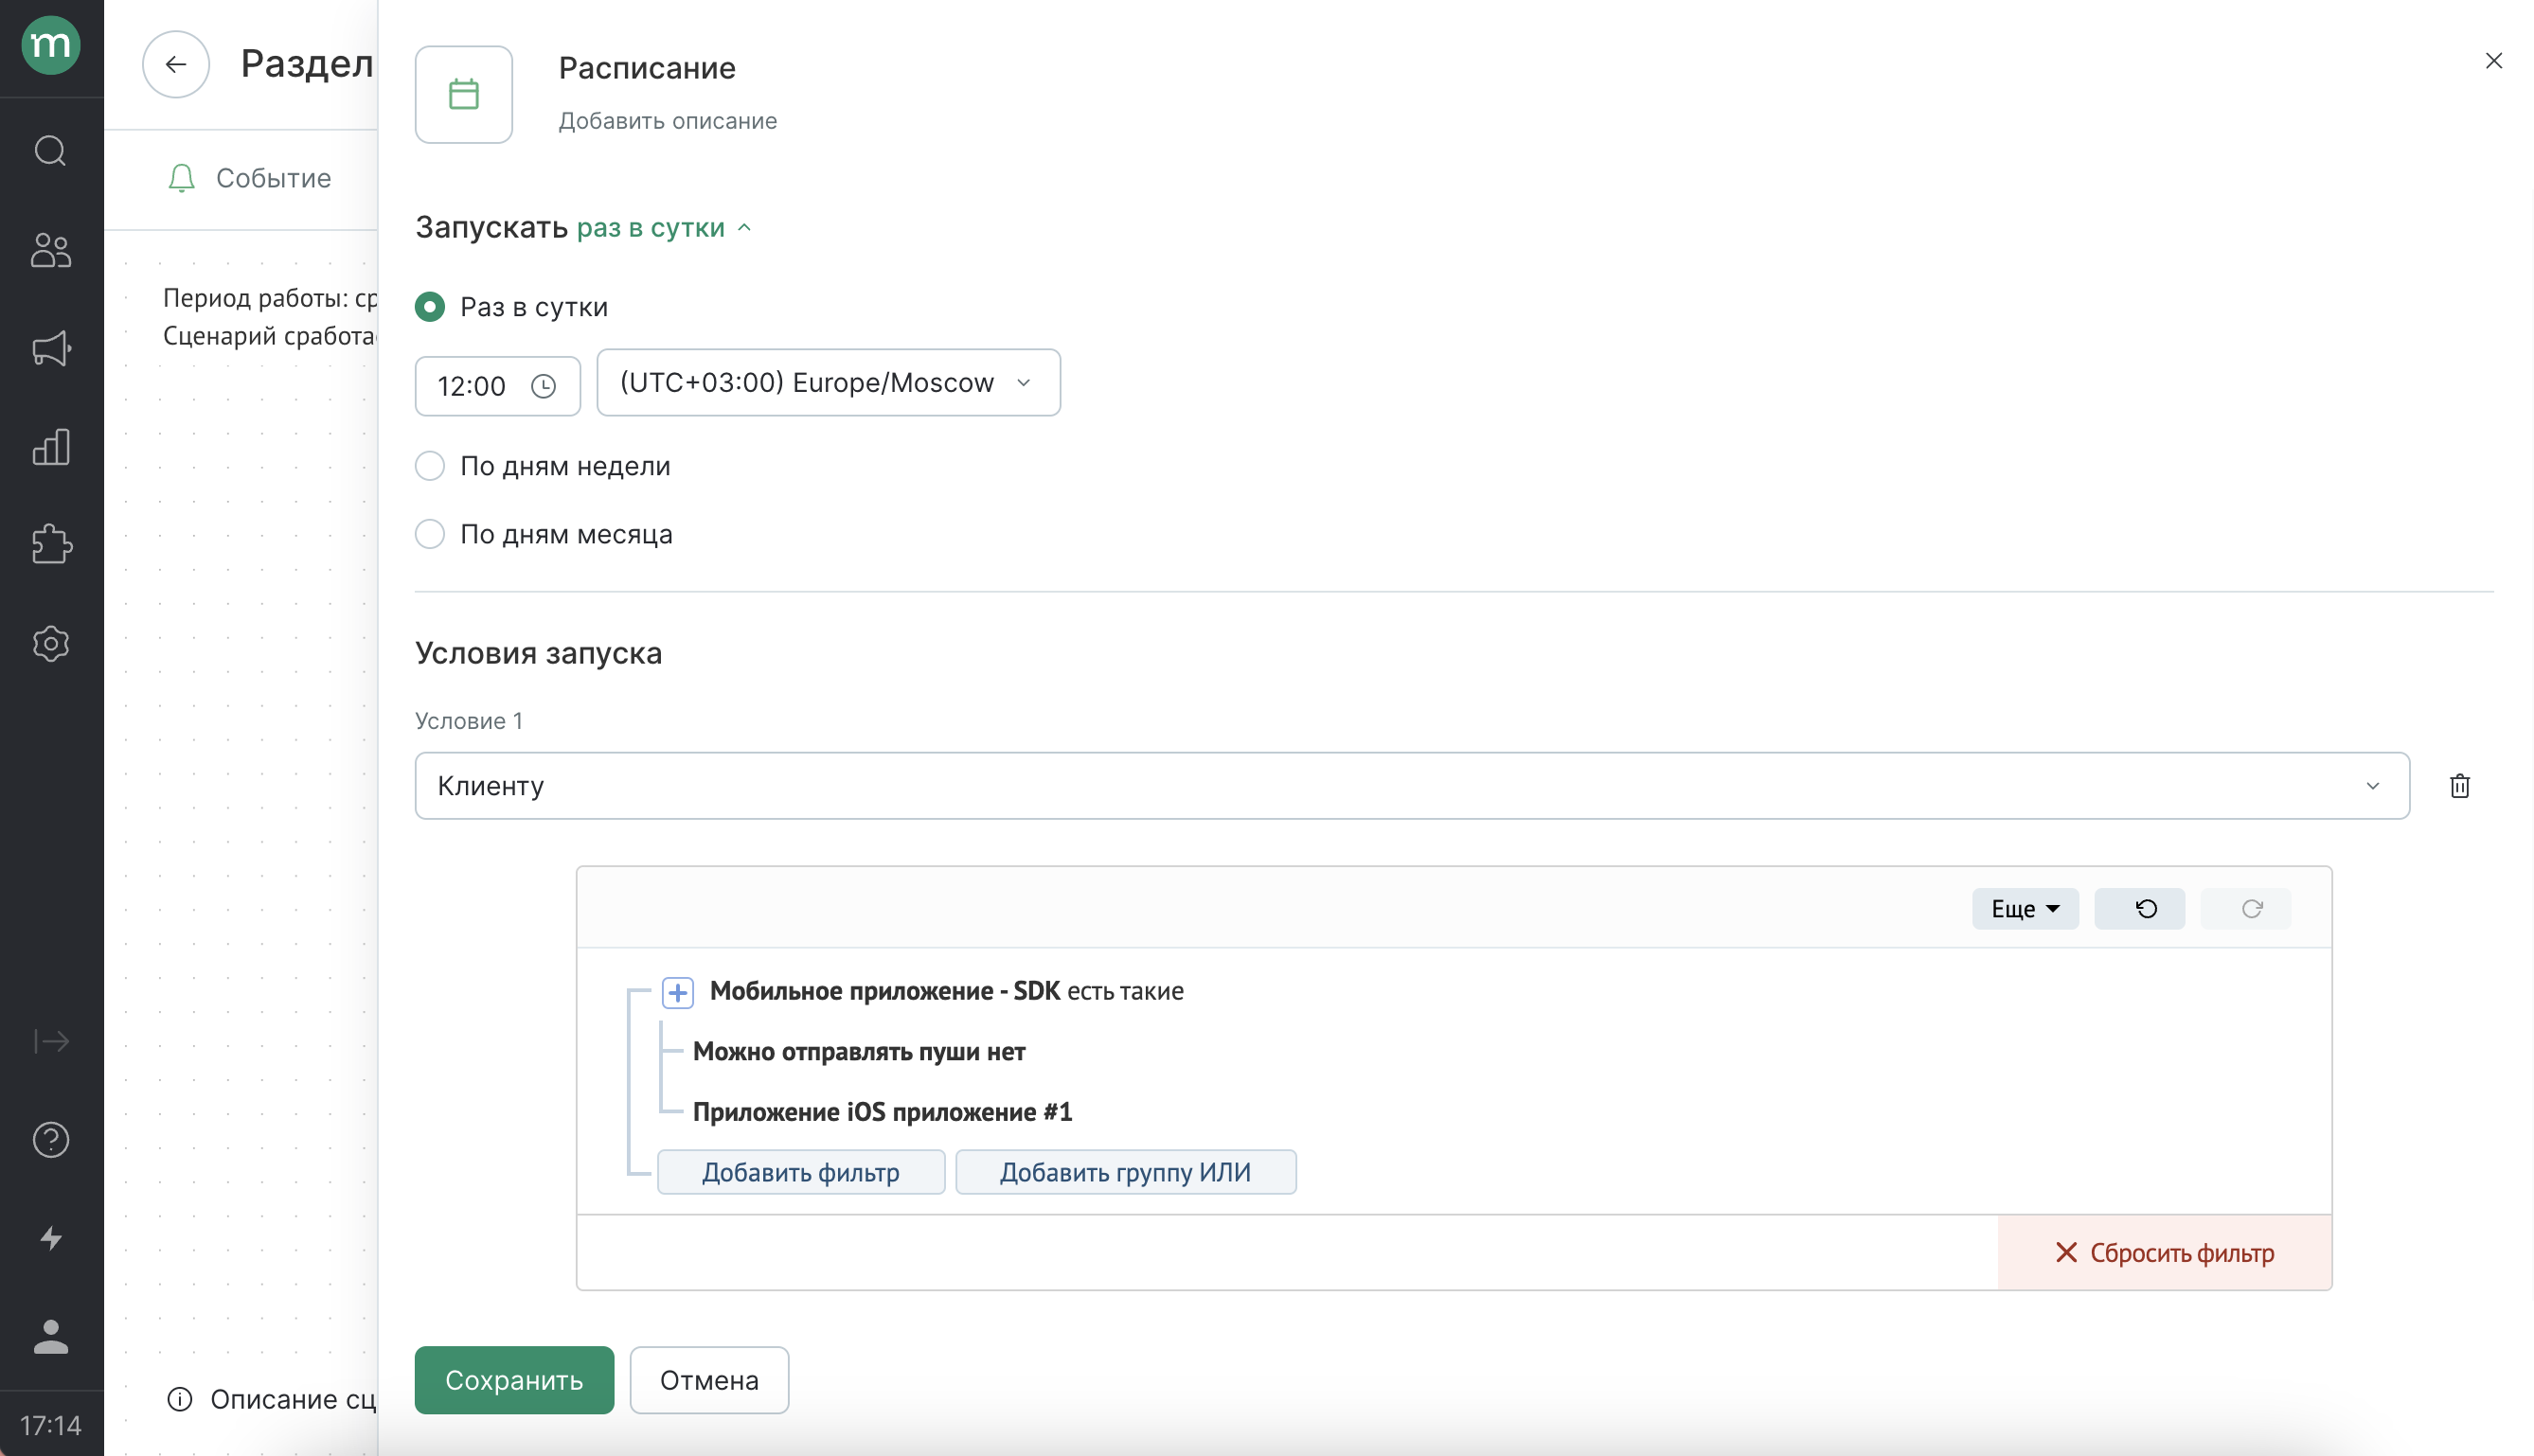Click the filter row Можно отправлять пуши нет
This screenshot has width=2534, height=1456.
[859, 1051]
